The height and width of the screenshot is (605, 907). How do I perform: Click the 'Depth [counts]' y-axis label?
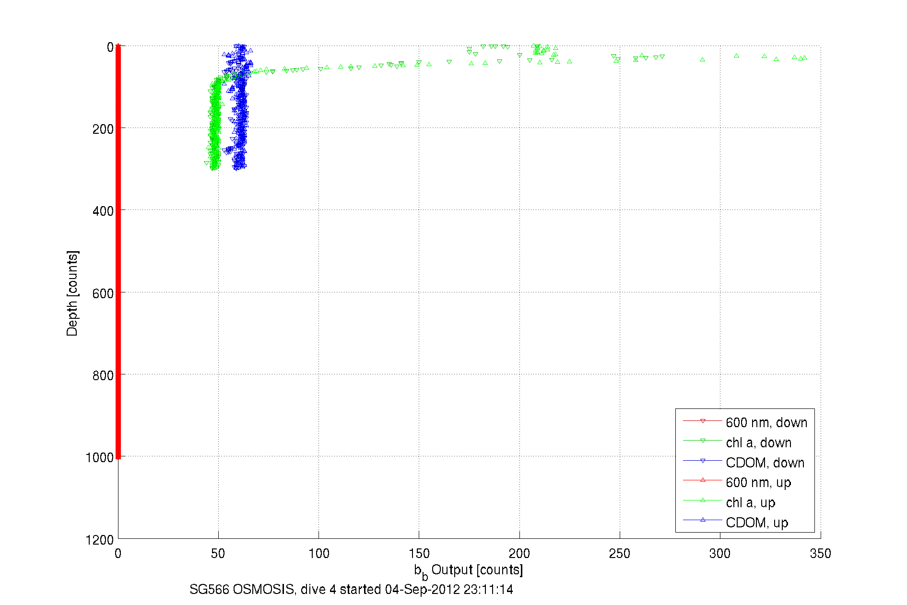click(x=72, y=293)
